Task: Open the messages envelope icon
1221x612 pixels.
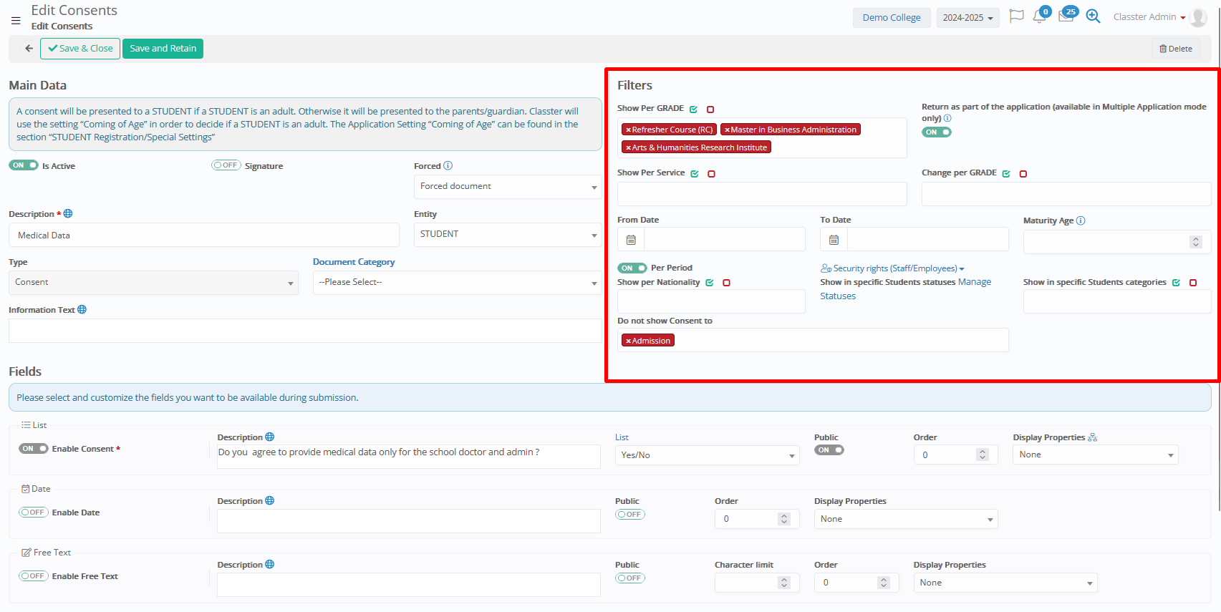Action: click(x=1066, y=16)
